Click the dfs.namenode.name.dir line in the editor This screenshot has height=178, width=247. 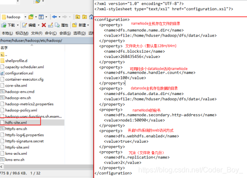(144, 30)
